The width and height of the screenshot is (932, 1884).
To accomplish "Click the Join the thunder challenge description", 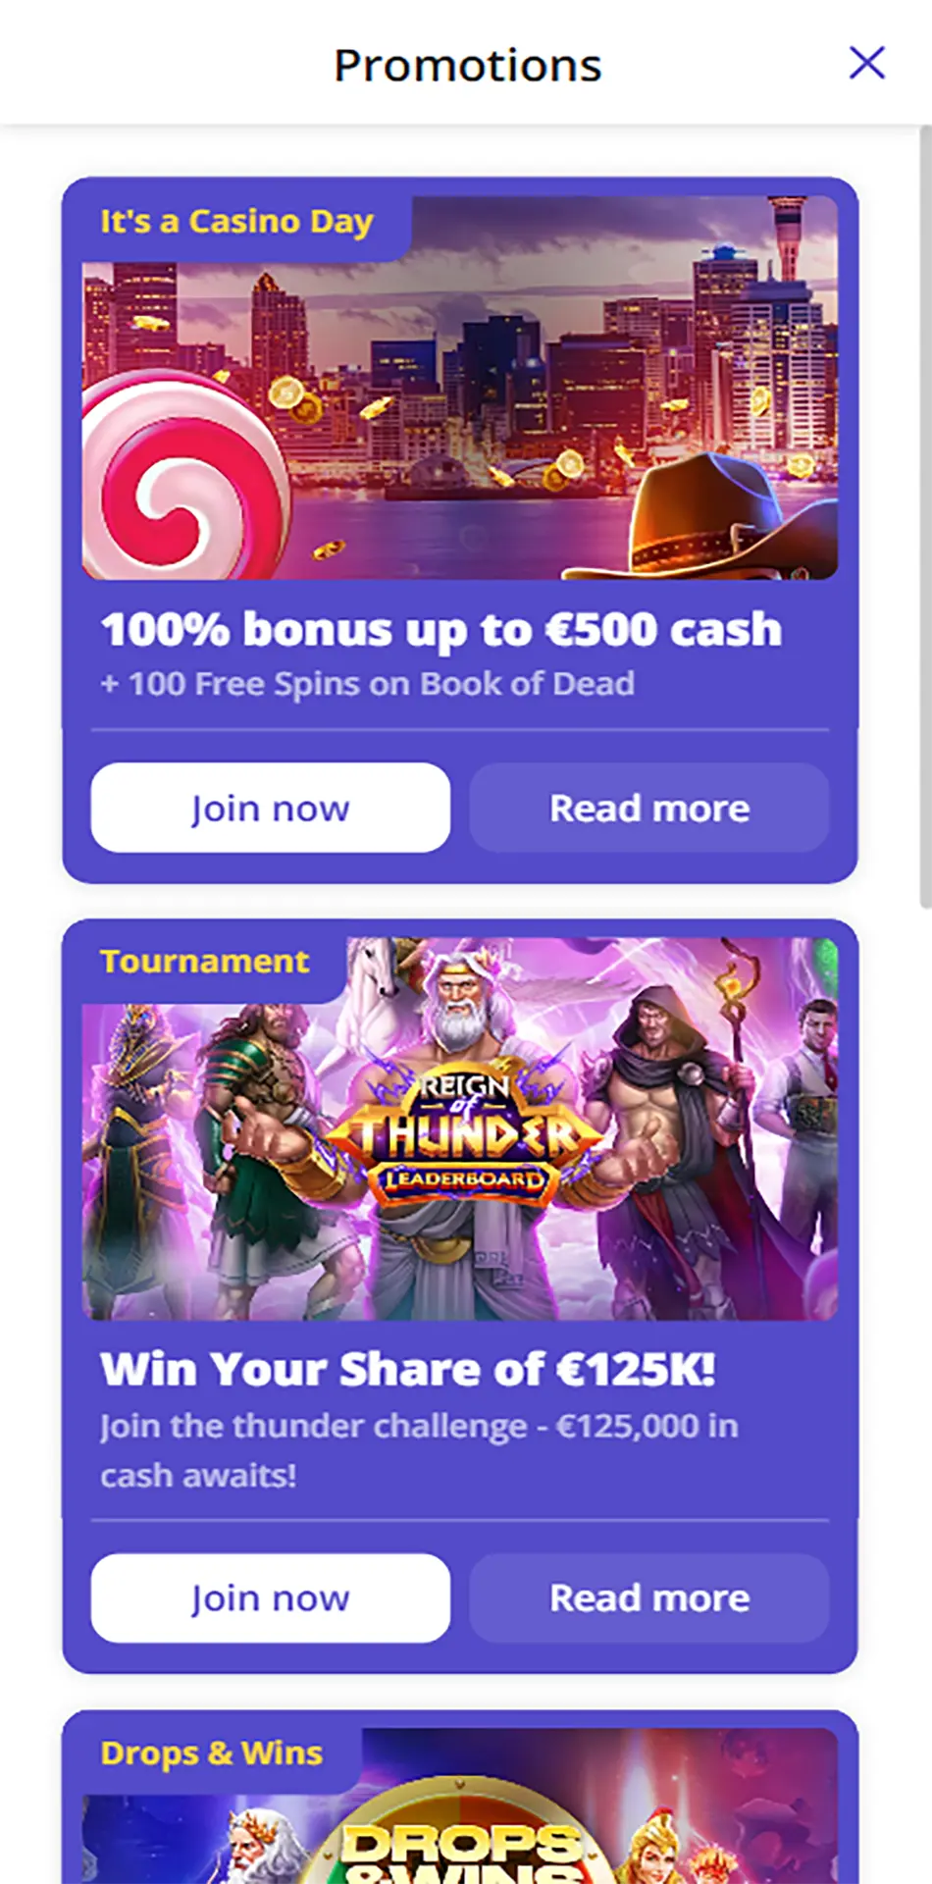I will 419,1449.
